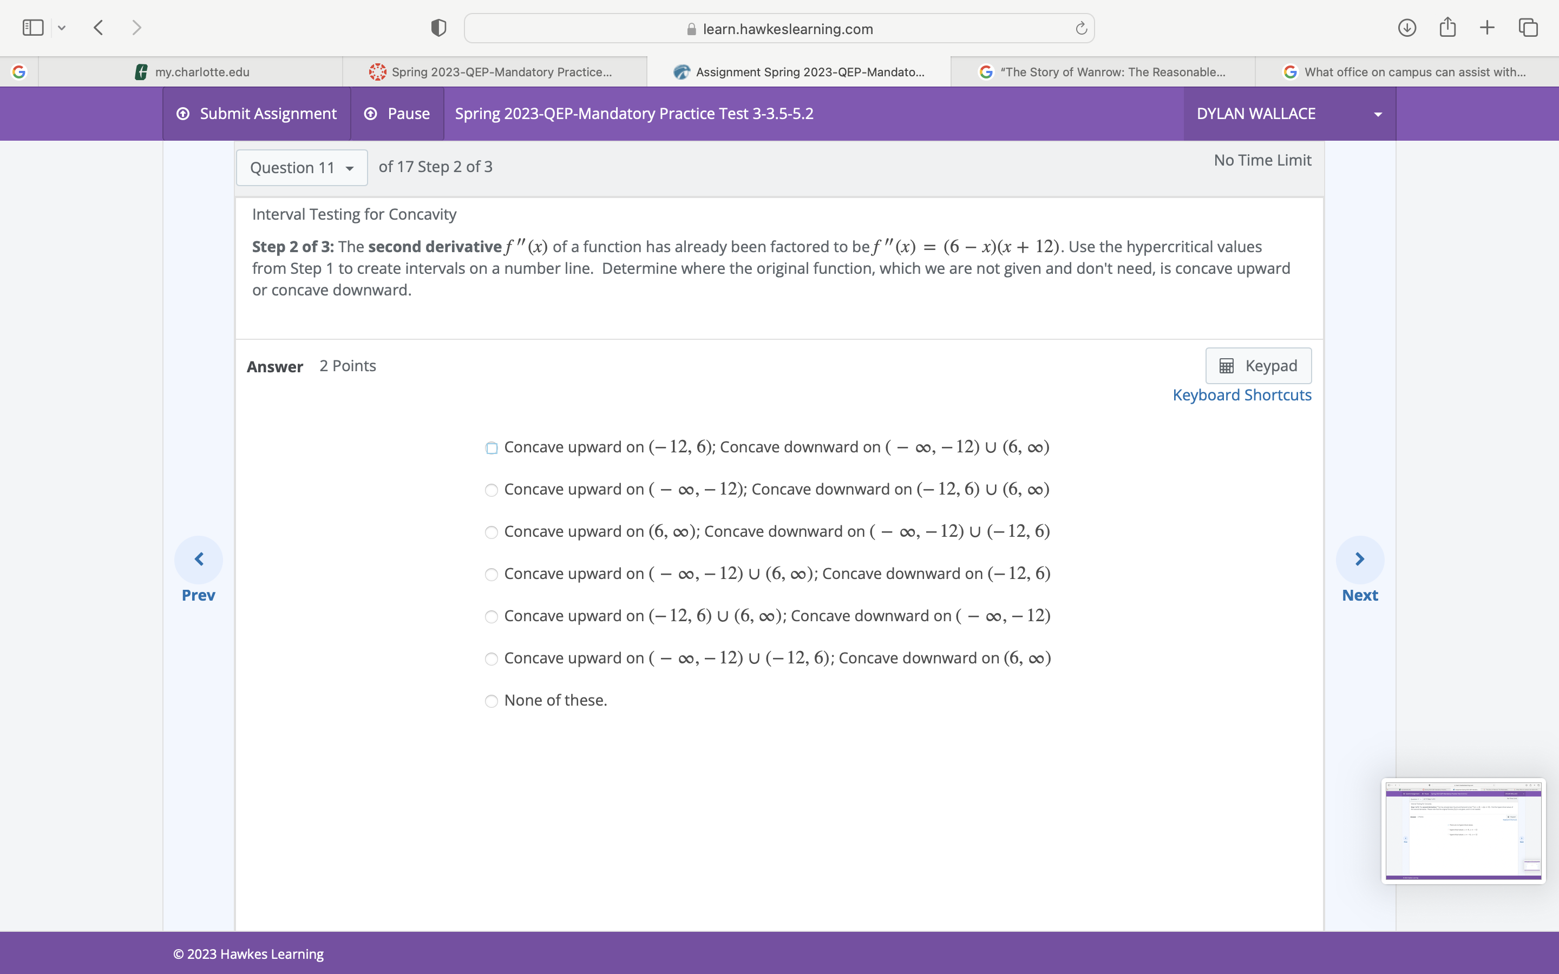Choose the 'None of these' radio button
1559x974 pixels.
coord(492,701)
